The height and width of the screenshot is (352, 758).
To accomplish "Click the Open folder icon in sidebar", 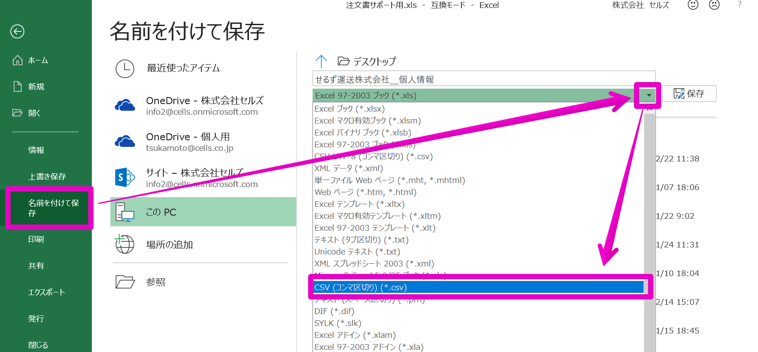I will coord(18,113).
